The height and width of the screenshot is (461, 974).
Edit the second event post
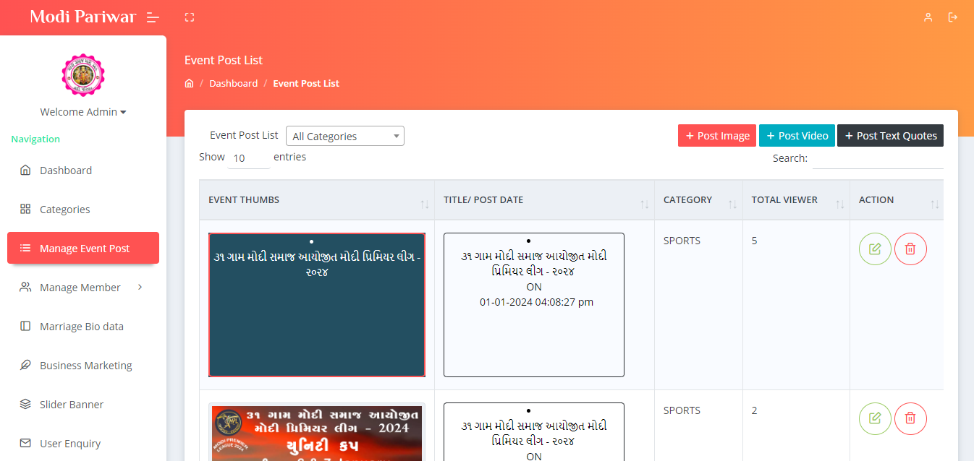click(x=875, y=418)
